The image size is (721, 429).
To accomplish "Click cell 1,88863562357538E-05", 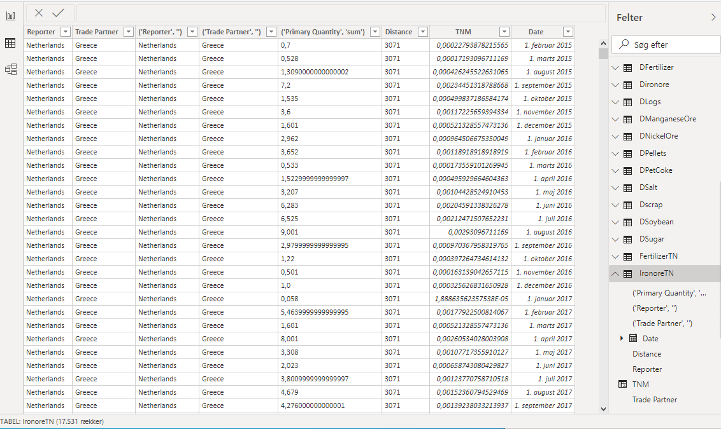I will click(471, 299).
